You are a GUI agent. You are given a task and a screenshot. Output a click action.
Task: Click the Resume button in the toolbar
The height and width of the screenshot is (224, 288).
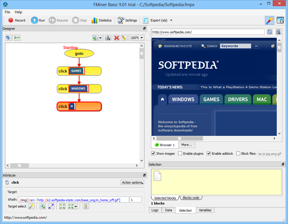[x=58, y=20]
